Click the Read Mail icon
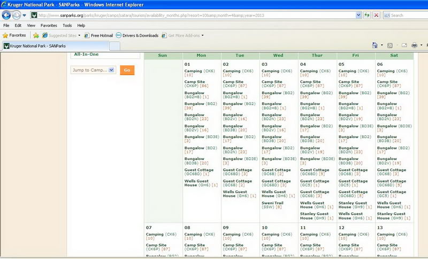 tap(404, 45)
